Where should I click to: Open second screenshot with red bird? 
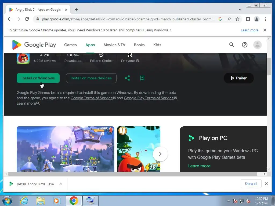[x=139, y=149]
